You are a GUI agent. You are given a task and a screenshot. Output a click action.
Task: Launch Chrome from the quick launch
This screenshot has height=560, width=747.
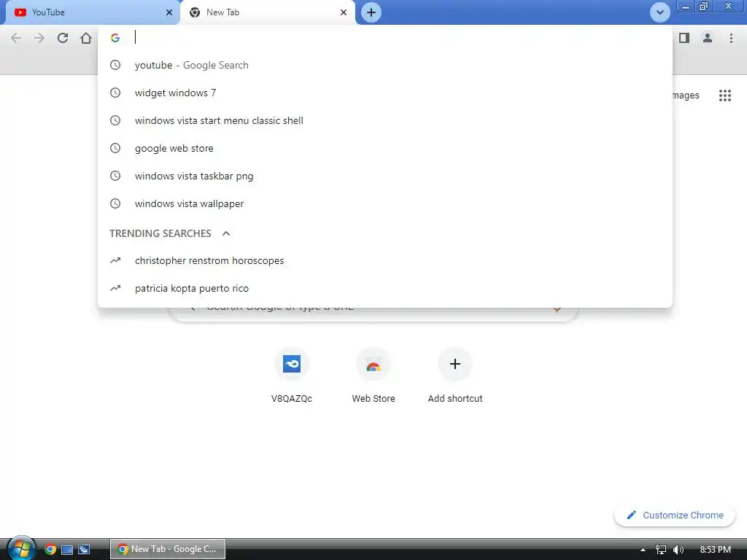tap(50, 550)
